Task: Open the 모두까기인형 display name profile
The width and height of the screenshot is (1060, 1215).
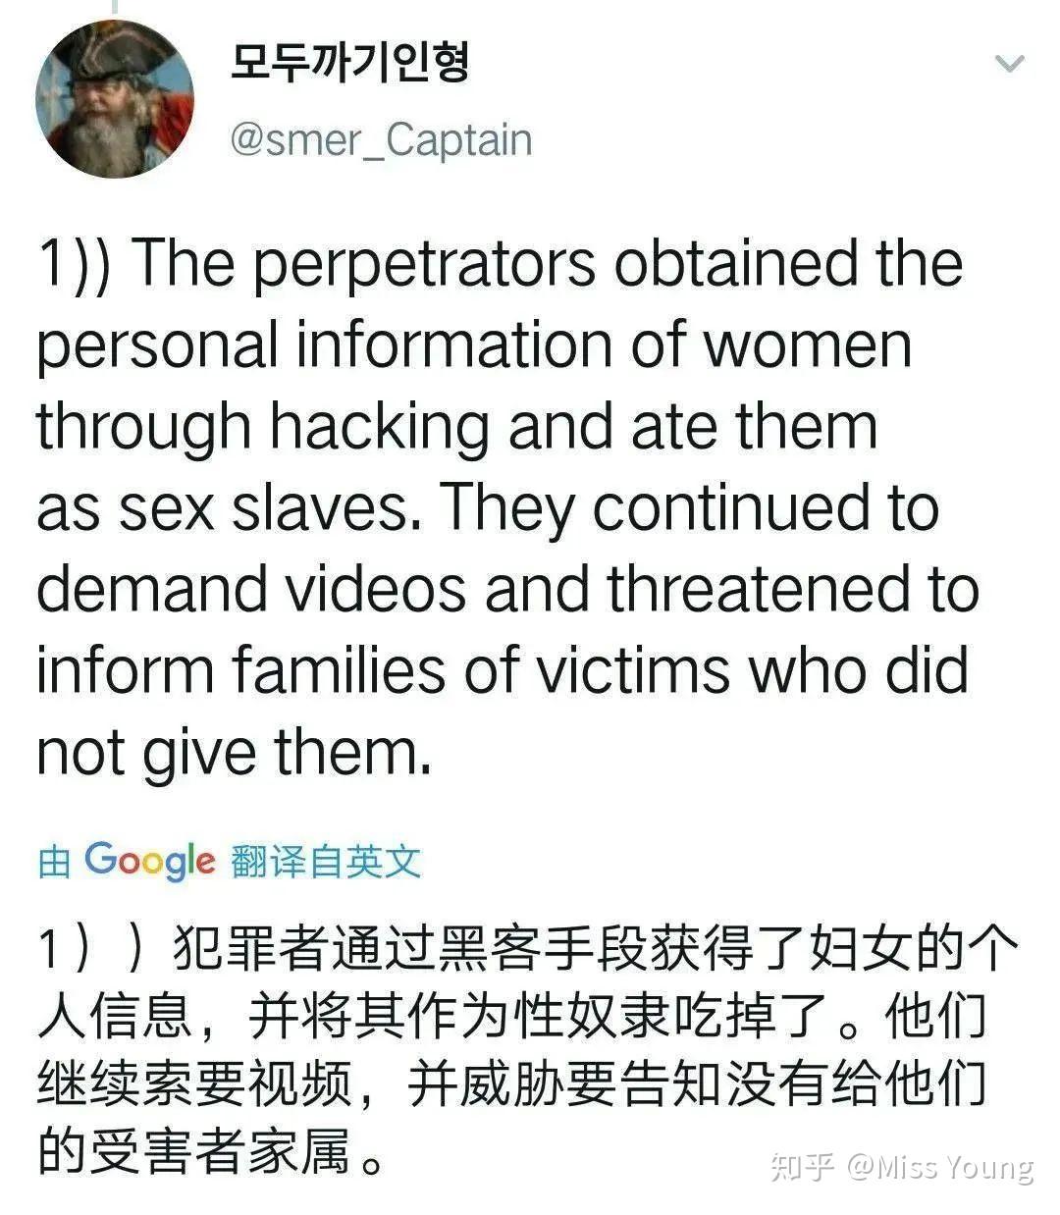Action: [x=349, y=61]
